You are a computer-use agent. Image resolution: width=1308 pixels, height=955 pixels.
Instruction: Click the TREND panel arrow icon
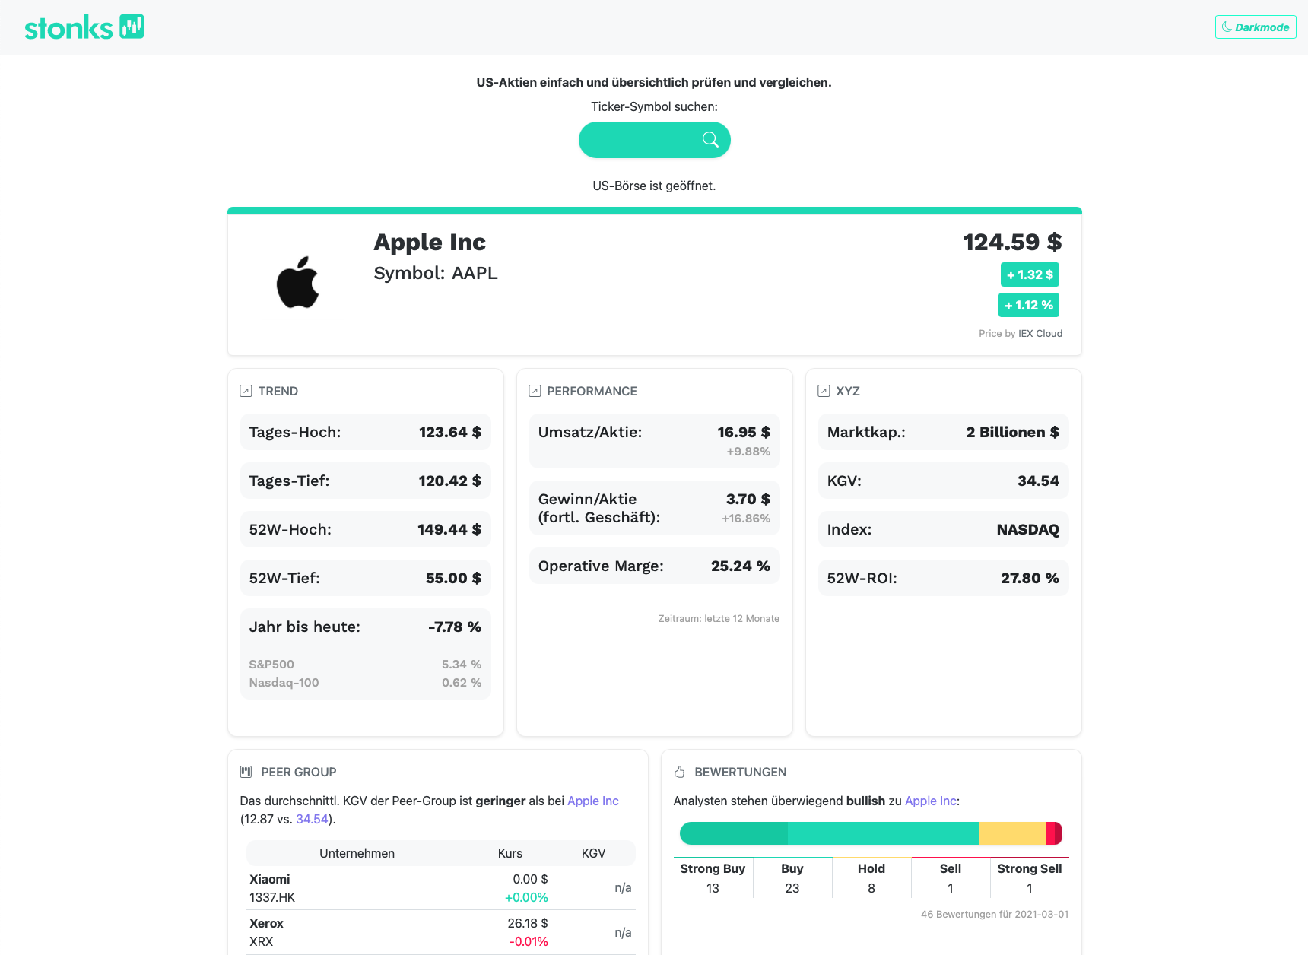tap(246, 391)
